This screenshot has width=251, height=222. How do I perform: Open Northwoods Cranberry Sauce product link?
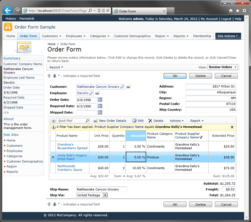click(70, 168)
